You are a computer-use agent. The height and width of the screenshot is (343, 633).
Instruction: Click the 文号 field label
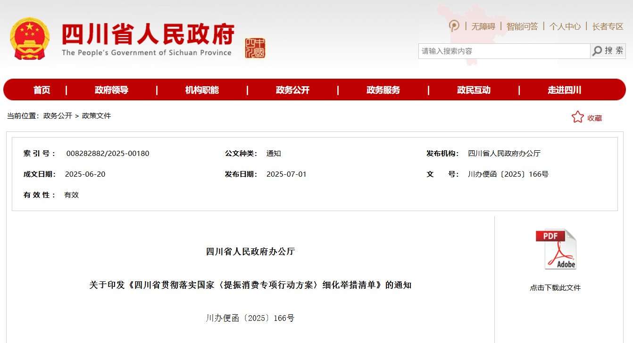coord(442,174)
